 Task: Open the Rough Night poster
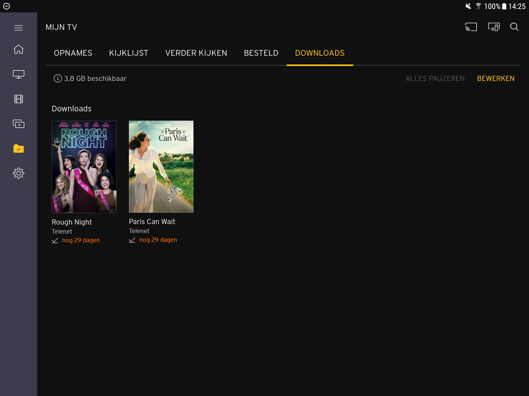click(x=84, y=167)
